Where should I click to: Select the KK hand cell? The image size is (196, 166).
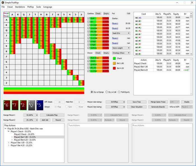[x=18, y=25]
